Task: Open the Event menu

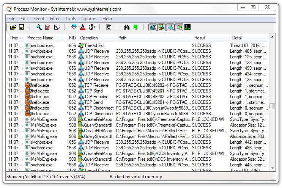Action: point(39,19)
